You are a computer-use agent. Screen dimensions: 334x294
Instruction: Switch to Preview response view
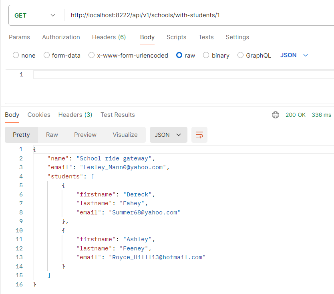pos(85,135)
